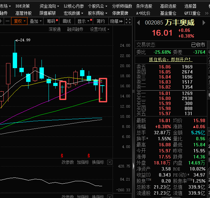
Task: Close the second indicator panel at bottom
Action: coord(110,197)
